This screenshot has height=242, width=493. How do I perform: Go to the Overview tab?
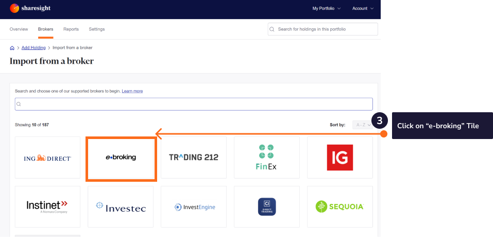19,29
